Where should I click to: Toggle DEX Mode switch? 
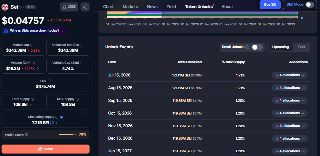point(309,4)
